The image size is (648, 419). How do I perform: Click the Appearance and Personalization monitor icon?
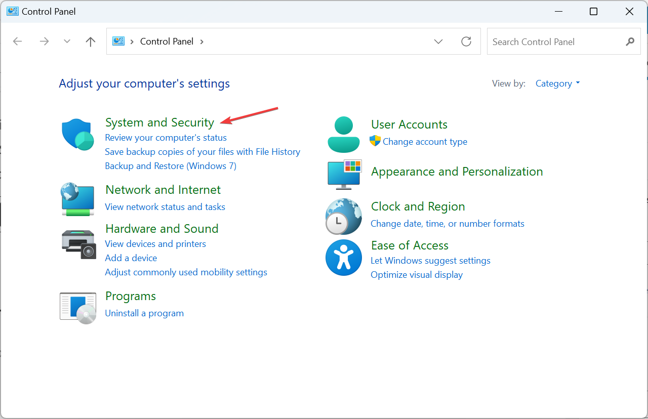click(x=344, y=175)
